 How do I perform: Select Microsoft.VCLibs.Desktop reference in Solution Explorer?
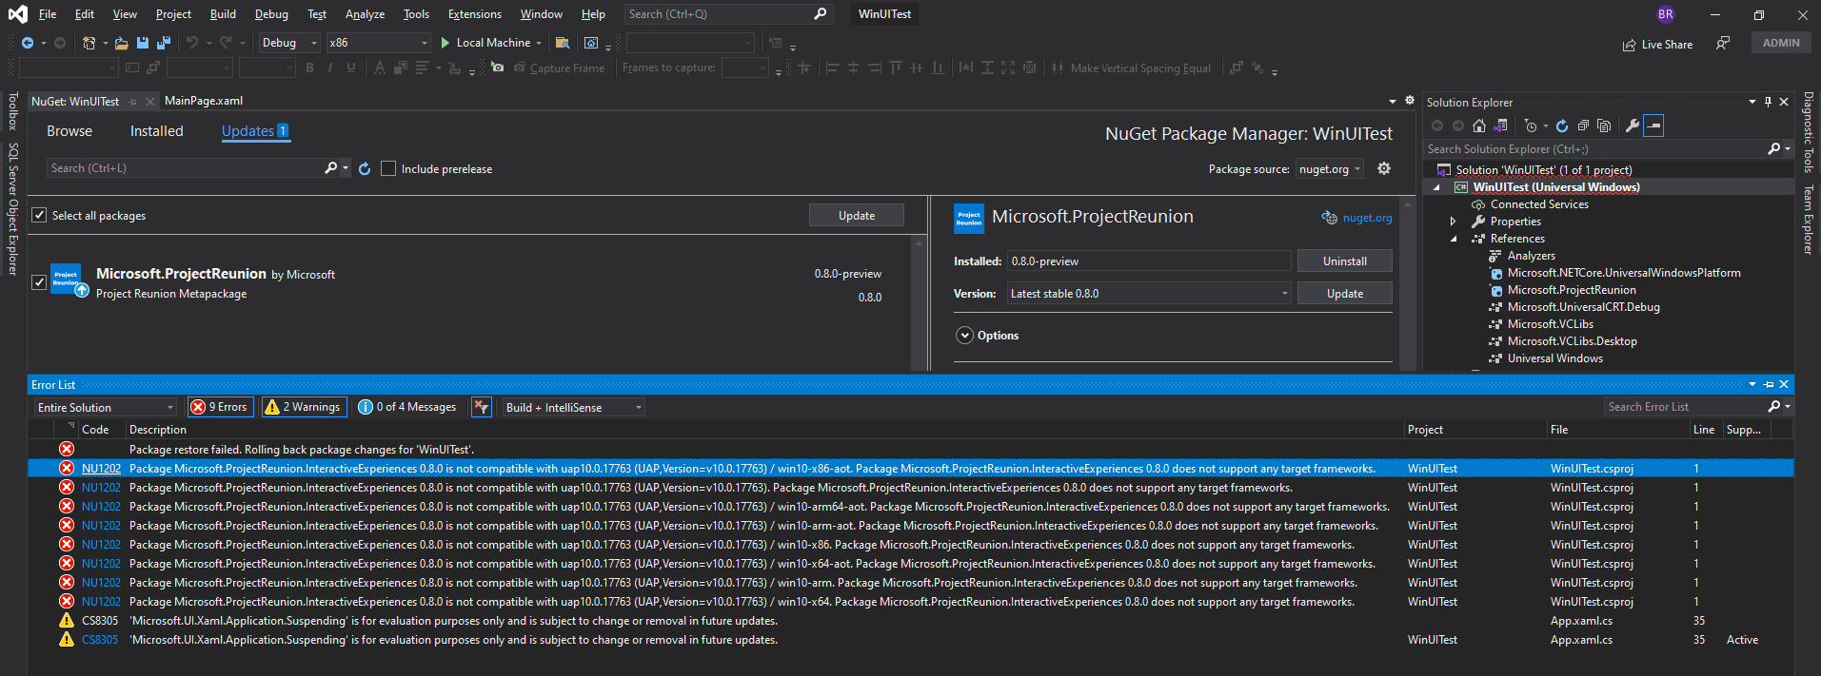click(1572, 341)
